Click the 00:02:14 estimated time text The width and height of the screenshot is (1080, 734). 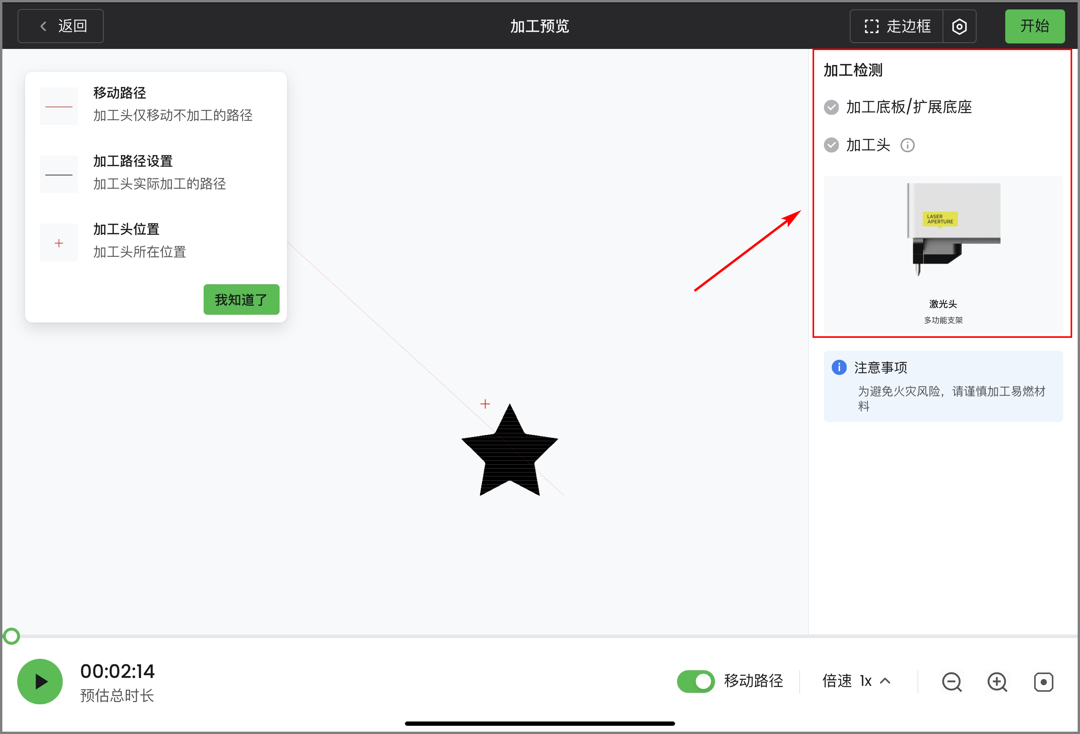(x=117, y=671)
